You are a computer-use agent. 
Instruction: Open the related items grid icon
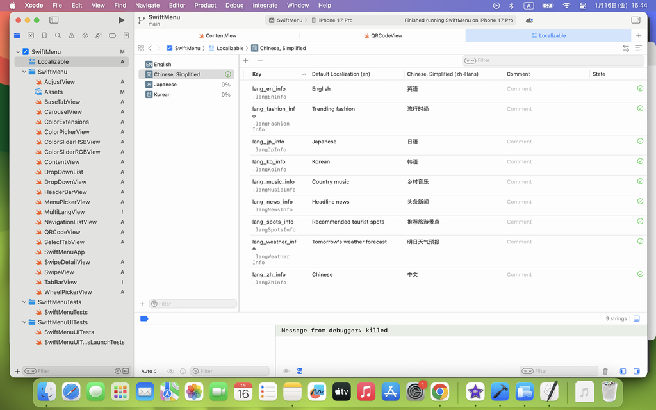(x=141, y=48)
